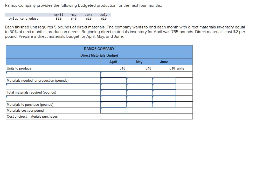Click the 'Materials cost per pound' label

[x=25, y=110]
